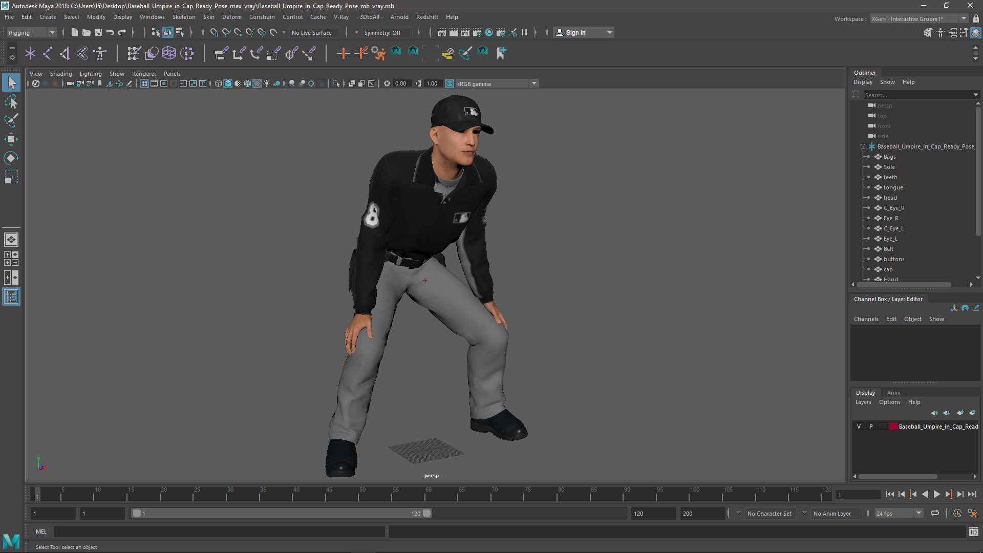Open the sRGB gamma color dropdown
The width and height of the screenshot is (983, 553).
tap(497, 83)
